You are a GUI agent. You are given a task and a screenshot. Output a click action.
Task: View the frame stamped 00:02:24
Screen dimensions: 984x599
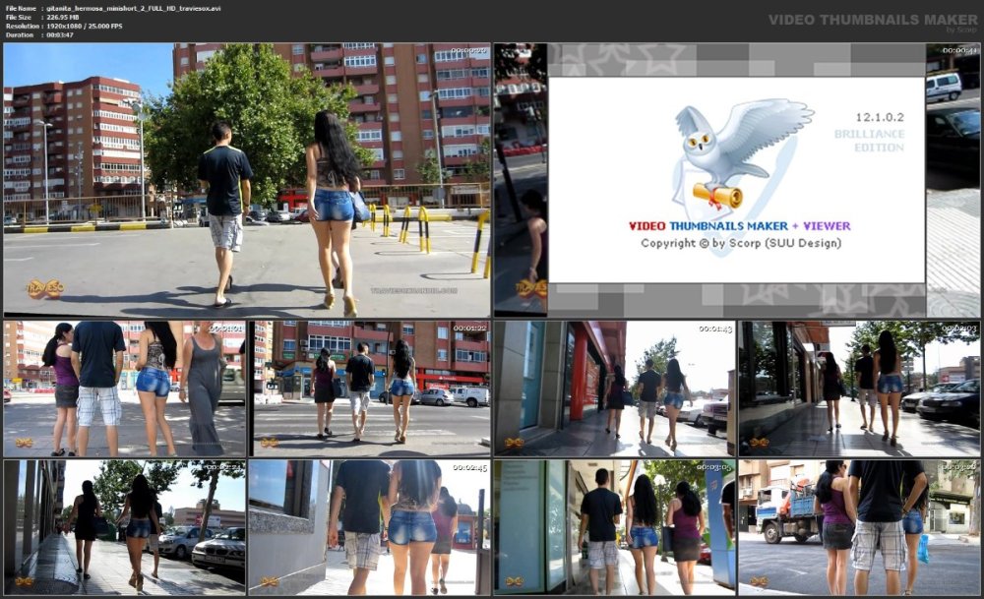(x=124, y=527)
